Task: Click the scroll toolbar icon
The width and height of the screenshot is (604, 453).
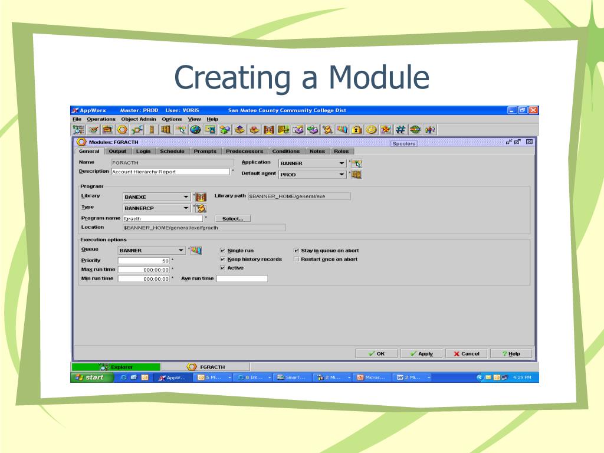Action: tap(327, 130)
